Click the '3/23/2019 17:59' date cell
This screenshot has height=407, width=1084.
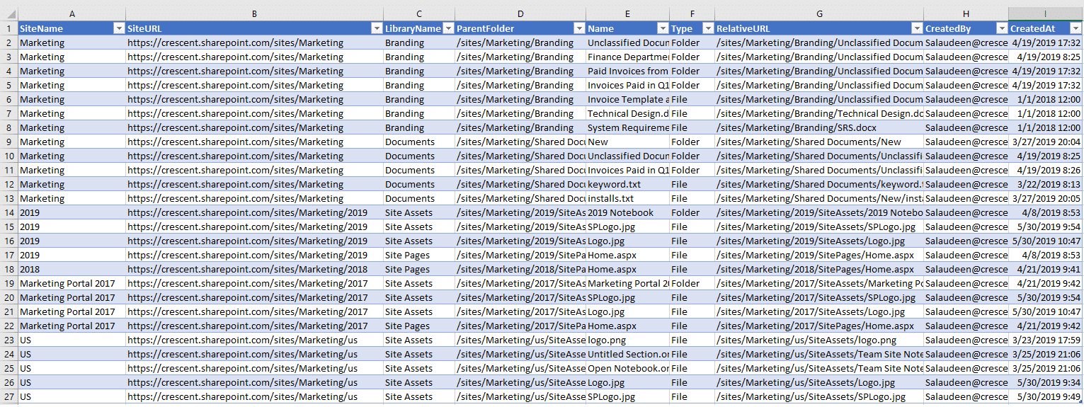[1046, 340]
